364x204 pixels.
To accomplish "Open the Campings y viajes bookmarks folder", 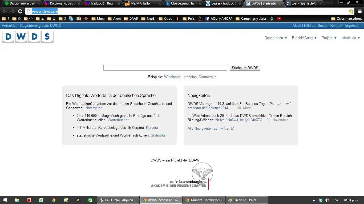I will (251, 19).
